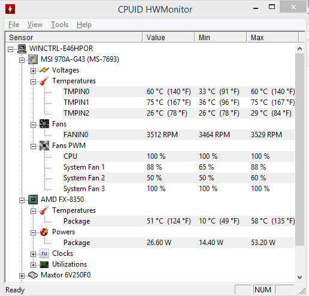Expand the Utilizations node
Screen dimensions: 309x296
33,265
